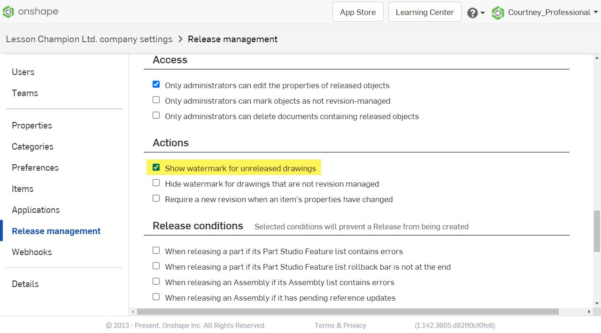The width and height of the screenshot is (601, 333).
Task: Uncheck Only administrators can edit released object properties
Action: [156, 84]
